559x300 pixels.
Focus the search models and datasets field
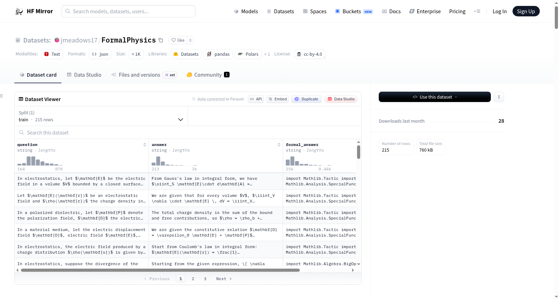129,11
